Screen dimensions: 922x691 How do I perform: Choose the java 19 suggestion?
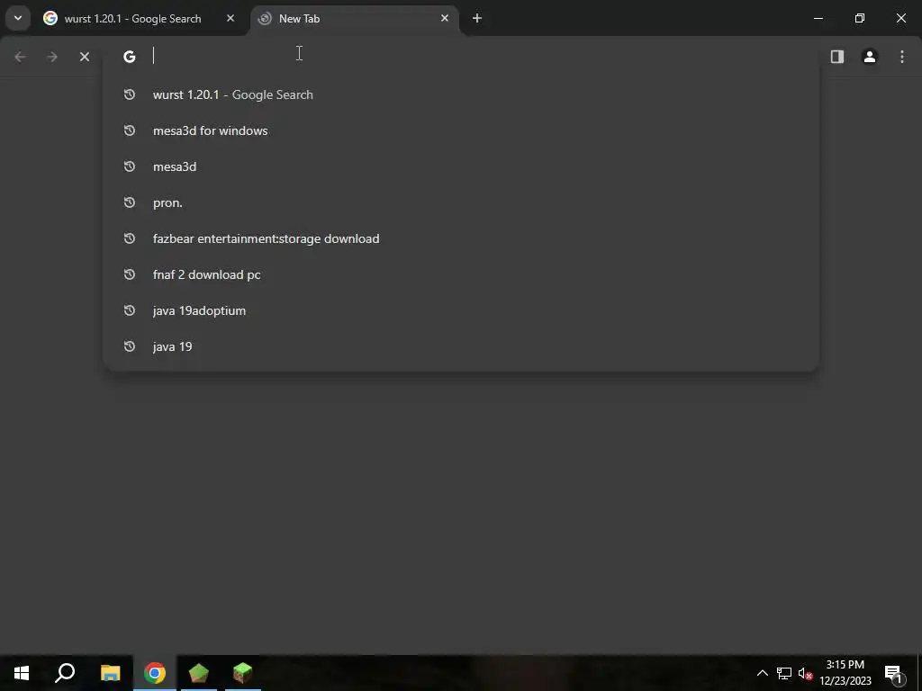click(x=461, y=346)
